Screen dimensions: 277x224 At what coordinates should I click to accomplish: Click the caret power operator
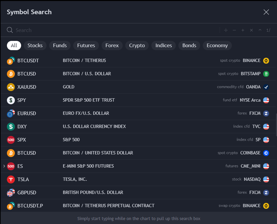pyautogui.click(x=260, y=30)
